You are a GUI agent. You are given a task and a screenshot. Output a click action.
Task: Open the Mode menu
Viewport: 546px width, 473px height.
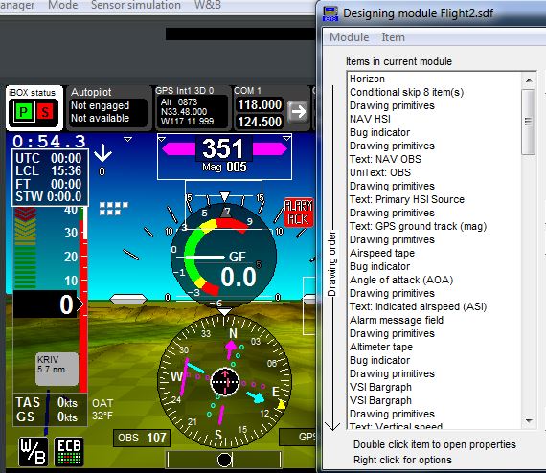[x=63, y=5]
